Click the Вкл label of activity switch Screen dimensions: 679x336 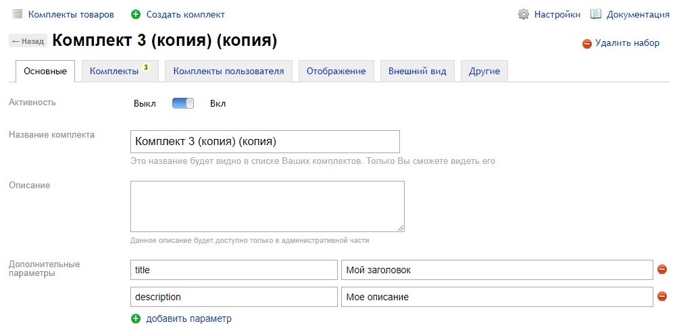point(218,104)
